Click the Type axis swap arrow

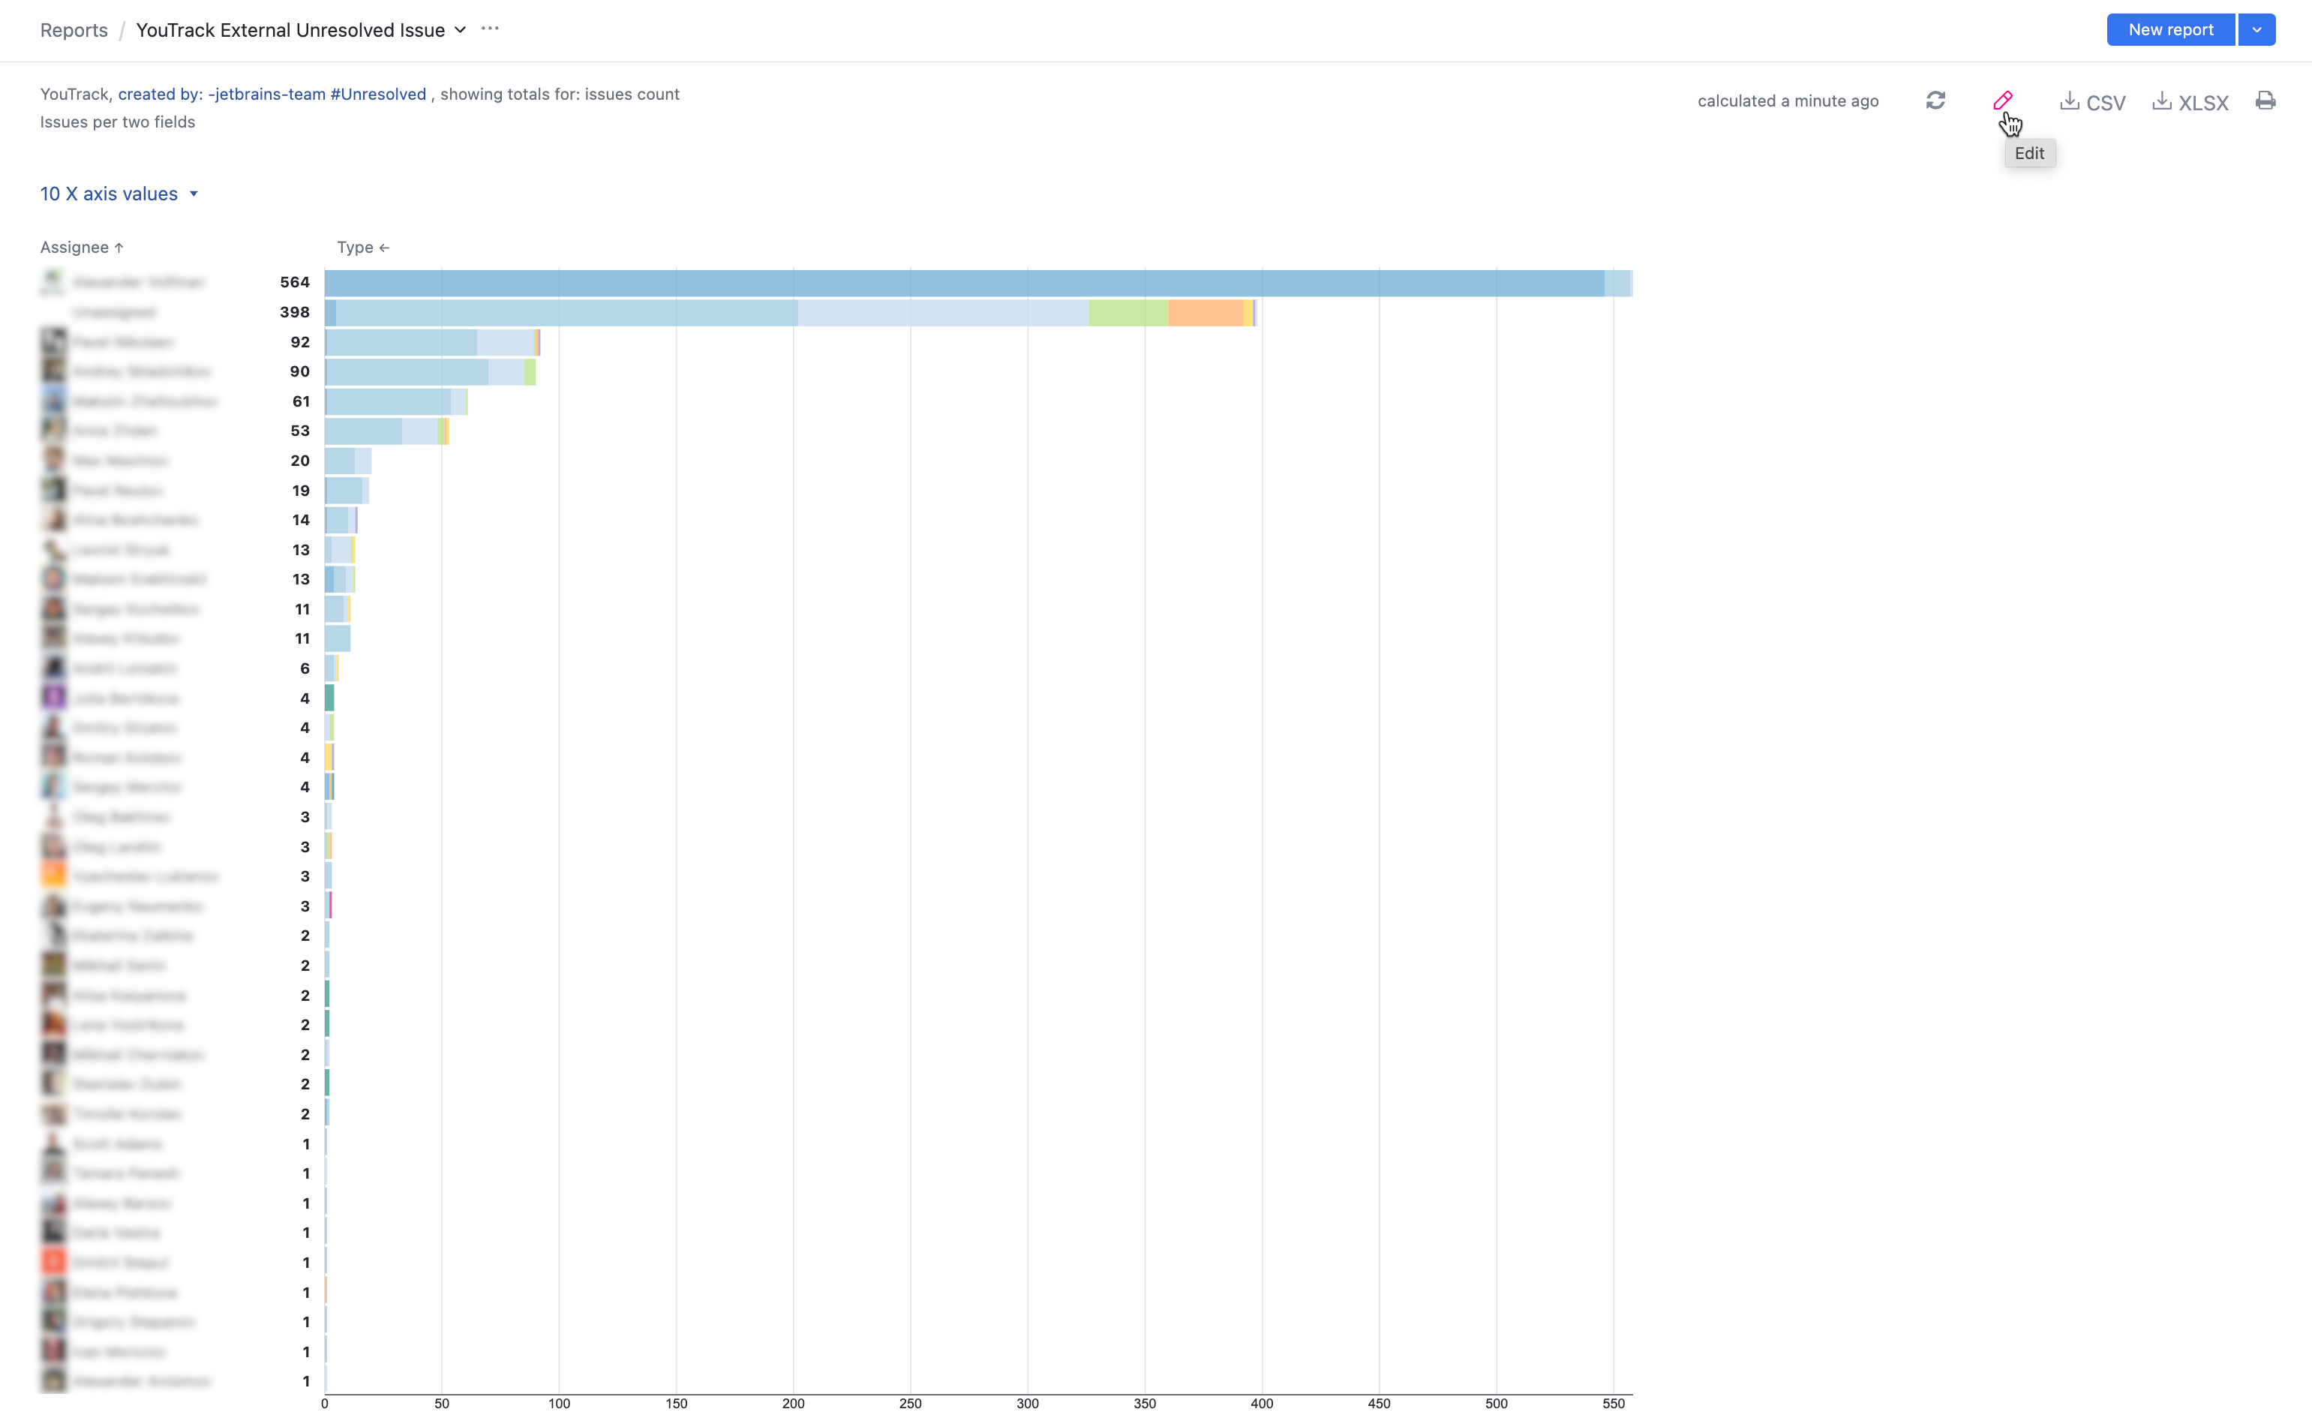[x=384, y=248]
